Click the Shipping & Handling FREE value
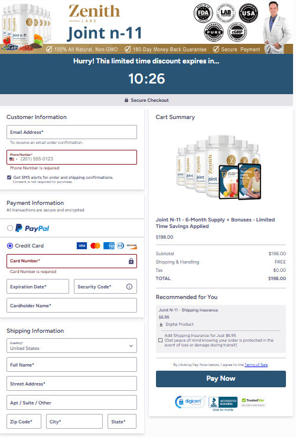Viewport: 296px width, 437px height. click(x=280, y=262)
